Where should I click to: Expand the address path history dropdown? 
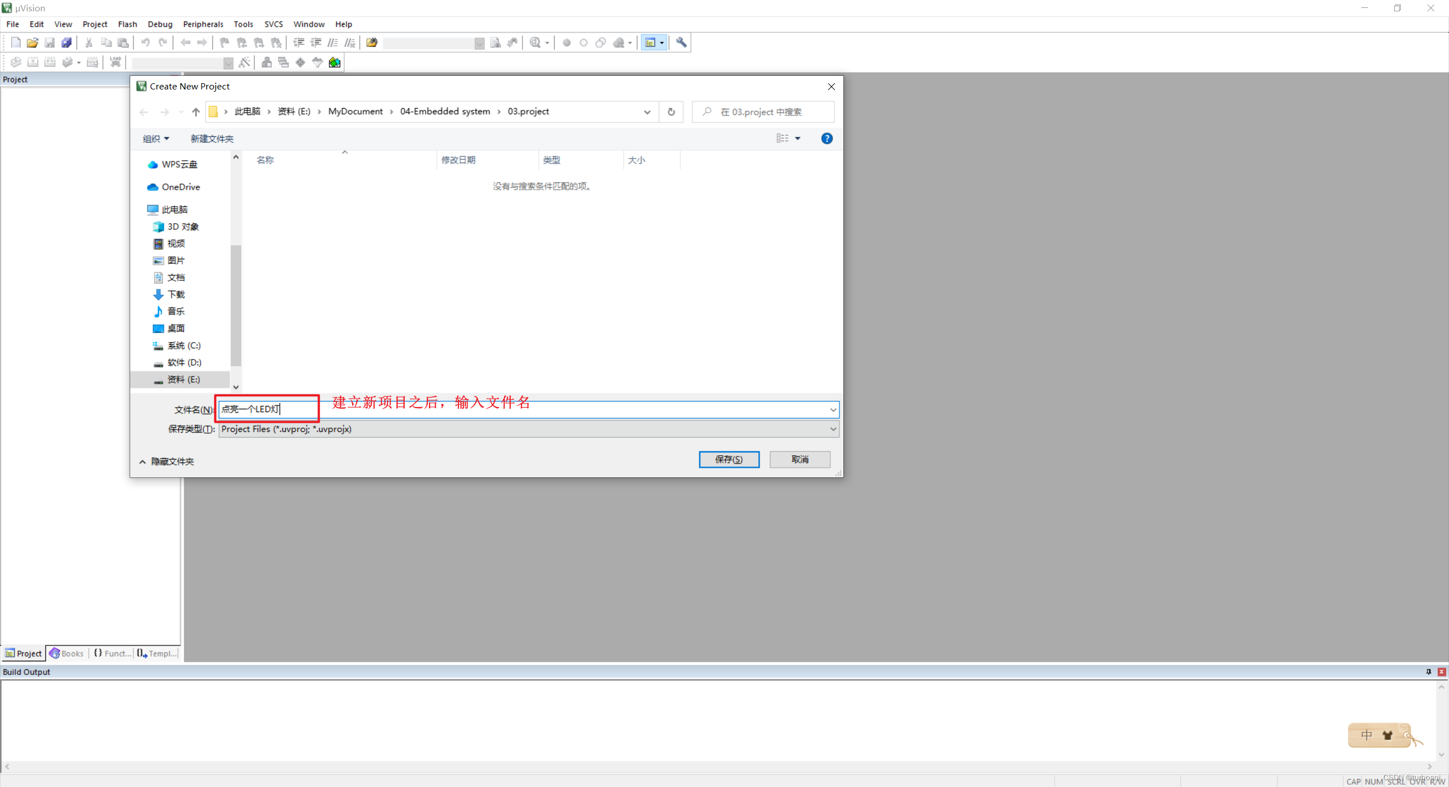pos(647,112)
